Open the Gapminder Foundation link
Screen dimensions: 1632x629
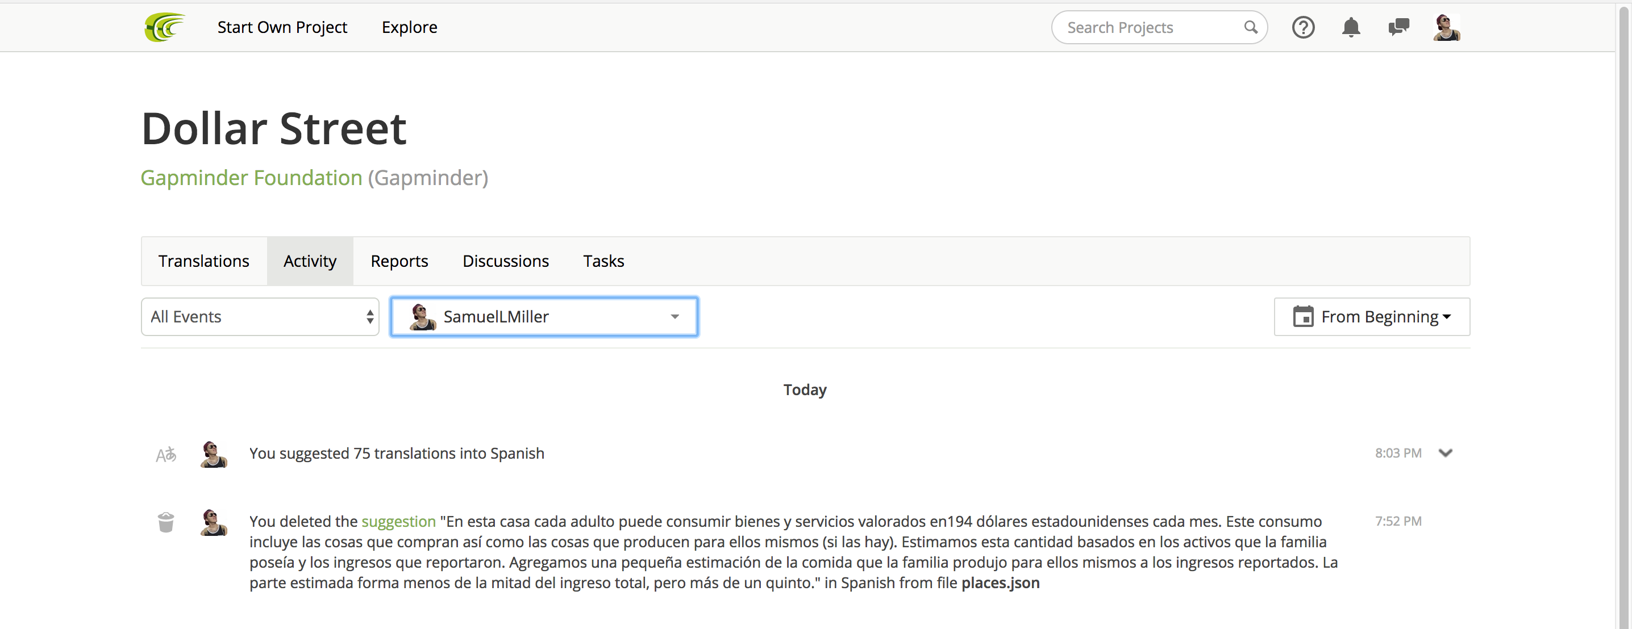pyautogui.click(x=252, y=178)
